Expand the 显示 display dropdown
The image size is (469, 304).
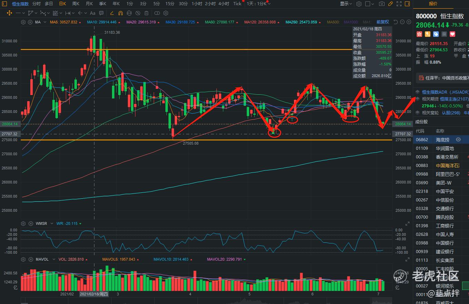[x=346, y=4]
